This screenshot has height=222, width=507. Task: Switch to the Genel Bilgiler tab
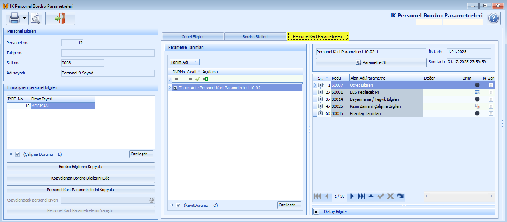193,37
